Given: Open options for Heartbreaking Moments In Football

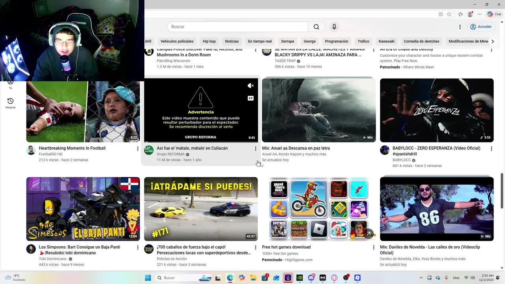Looking at the screenshot, I should [x=138, y=149].
